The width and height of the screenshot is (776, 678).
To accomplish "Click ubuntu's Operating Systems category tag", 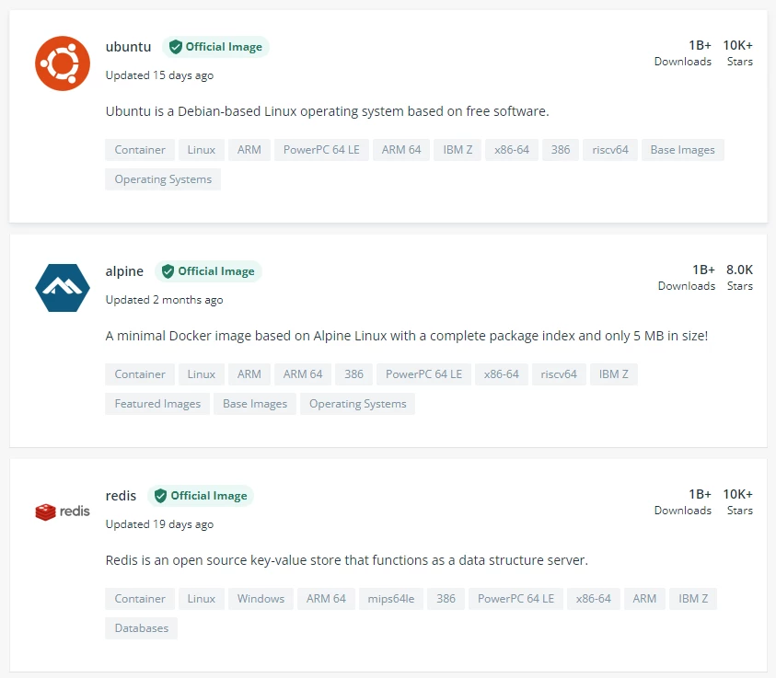I will [163, 179].
